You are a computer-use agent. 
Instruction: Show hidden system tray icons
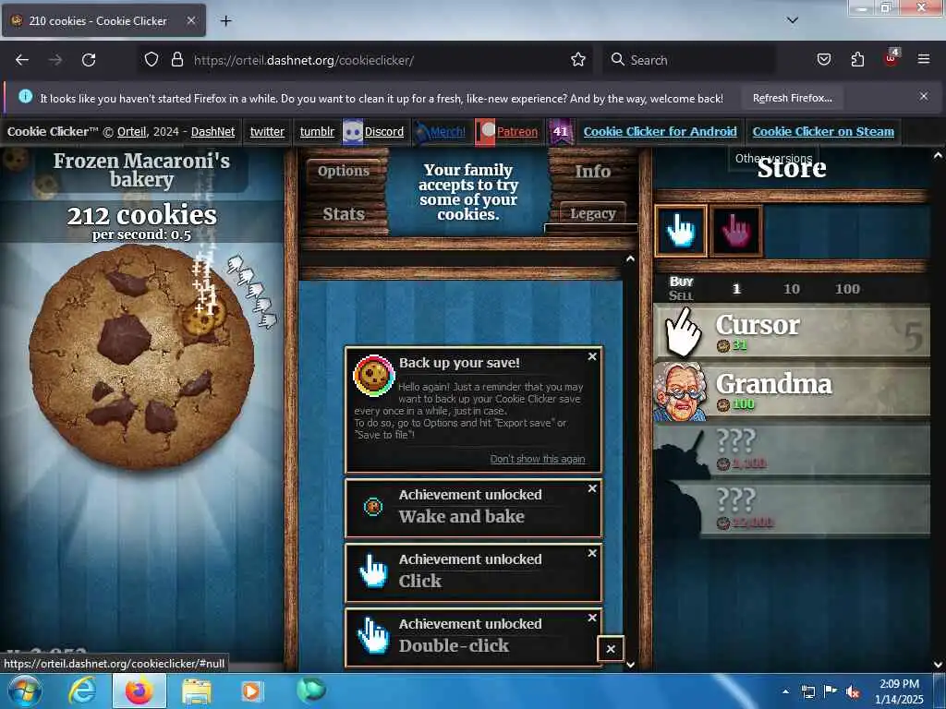[x=785, y=691]
